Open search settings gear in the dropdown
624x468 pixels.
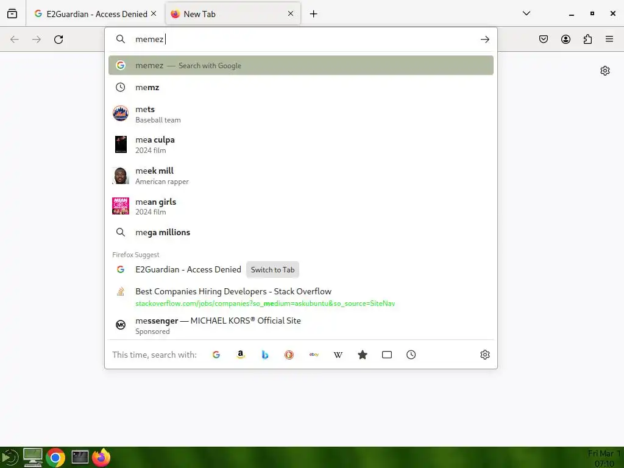(x=484, y=355)
